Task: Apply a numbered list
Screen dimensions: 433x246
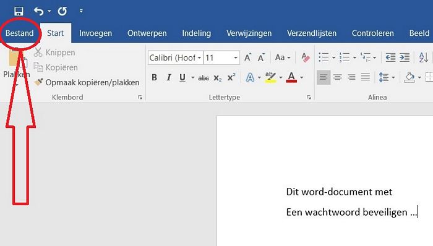Action: 345,57
